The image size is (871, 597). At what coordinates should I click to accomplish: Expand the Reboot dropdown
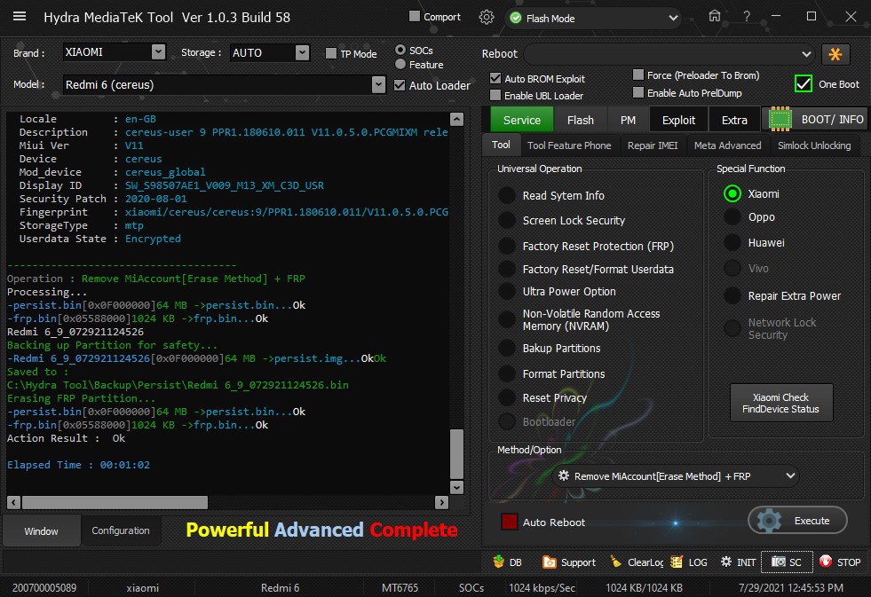806,54
